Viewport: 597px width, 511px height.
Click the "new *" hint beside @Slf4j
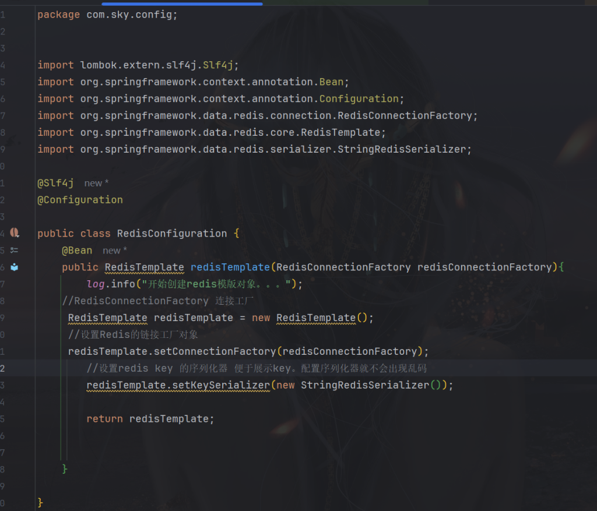(96, 183)
